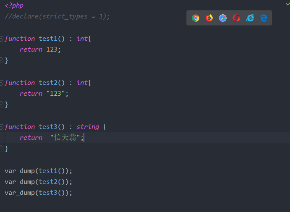Click the var_dump(test3()) line
This screenshot has height=212, width=290.
click(x=38, y=193)
